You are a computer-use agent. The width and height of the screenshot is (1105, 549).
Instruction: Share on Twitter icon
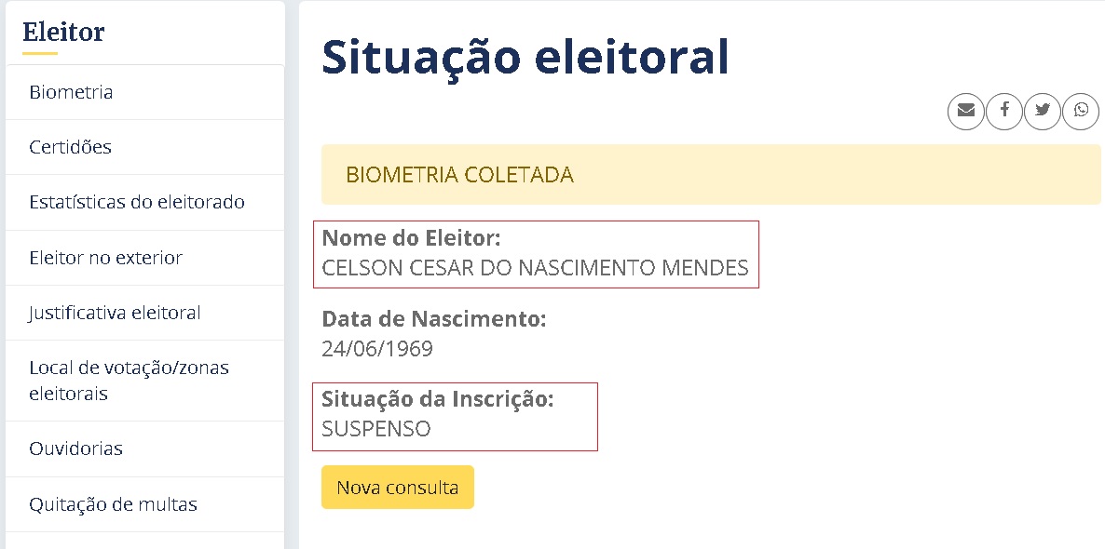tap(1043, 111)
